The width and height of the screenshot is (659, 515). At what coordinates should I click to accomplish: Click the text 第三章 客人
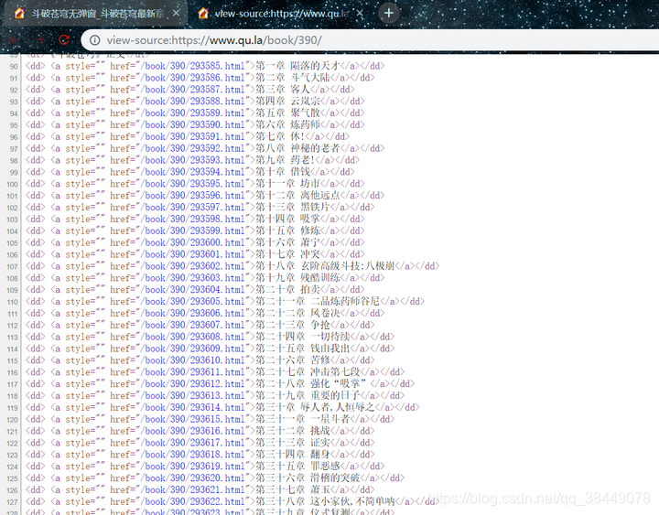(283, 90)
